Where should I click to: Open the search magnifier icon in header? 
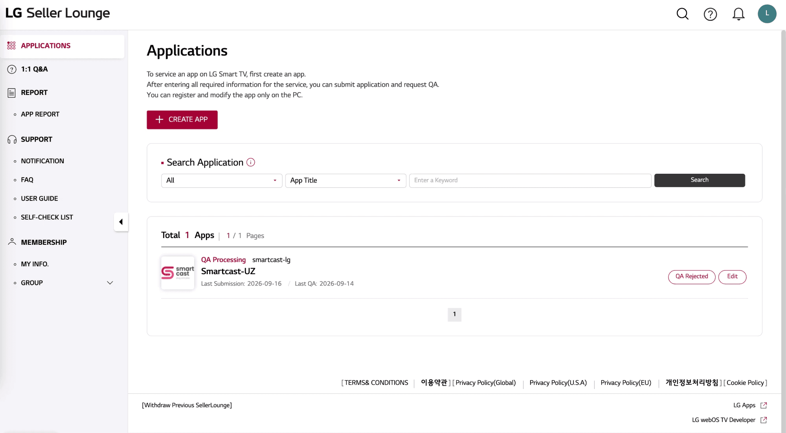(x=683, y=14)
